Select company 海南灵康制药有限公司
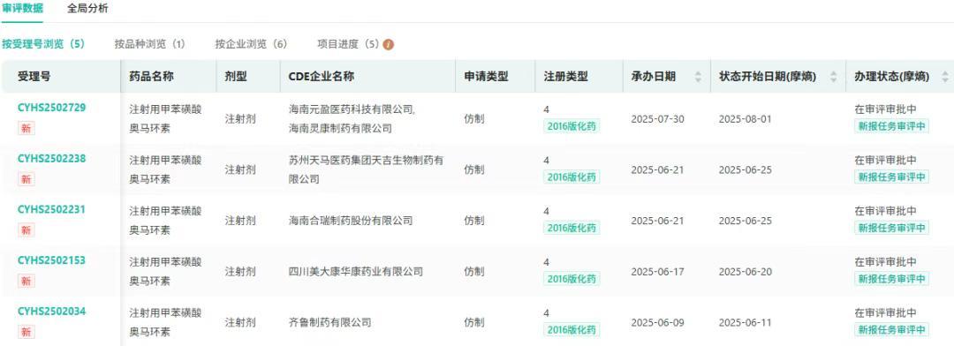The width and height of the screenshot is (954, 346). point(340,128)
